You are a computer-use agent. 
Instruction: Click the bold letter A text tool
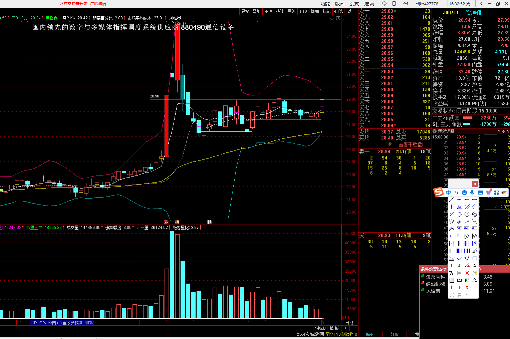point(475,266)
